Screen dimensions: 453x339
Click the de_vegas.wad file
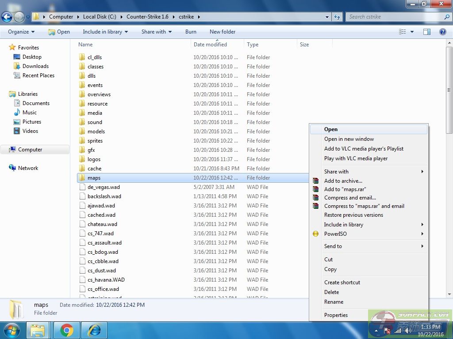click(104, 187)
